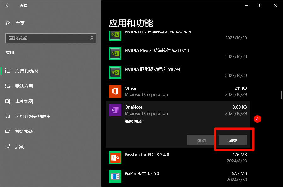The height and width of the screenshot is (187, 283).
Task: Click the 应用和功能 page heading
Action: (131, 23)
